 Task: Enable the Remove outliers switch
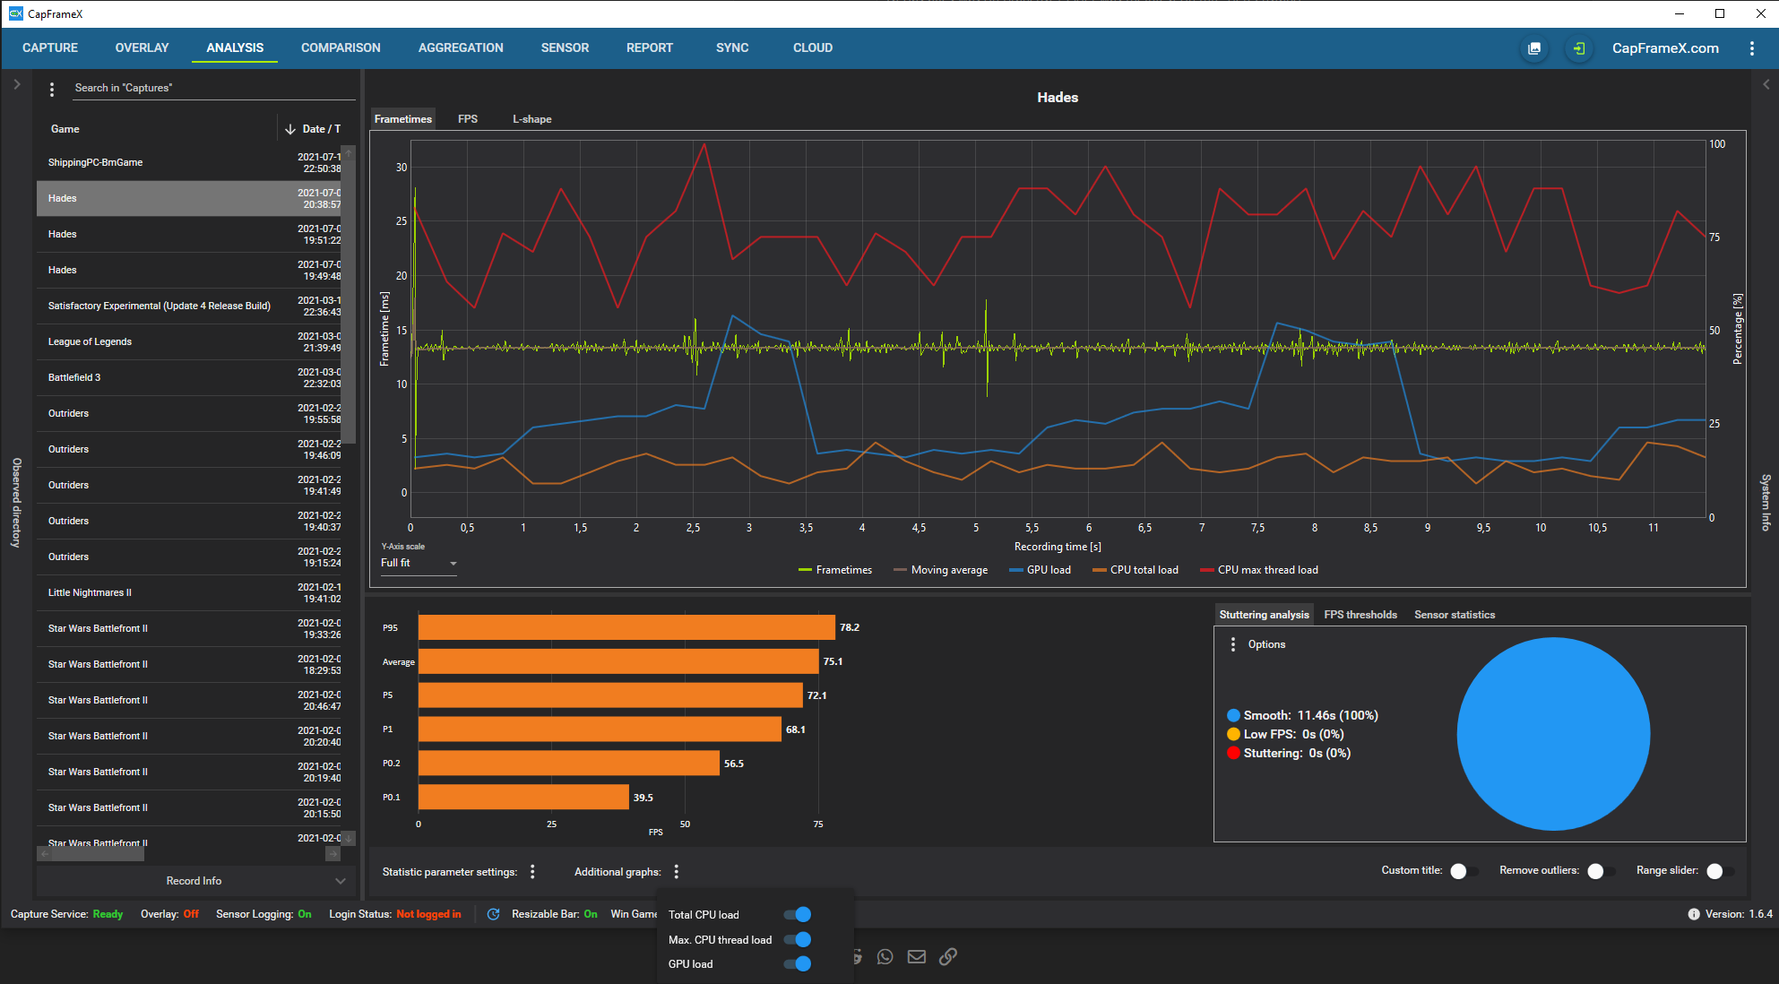coord(1600,871)
